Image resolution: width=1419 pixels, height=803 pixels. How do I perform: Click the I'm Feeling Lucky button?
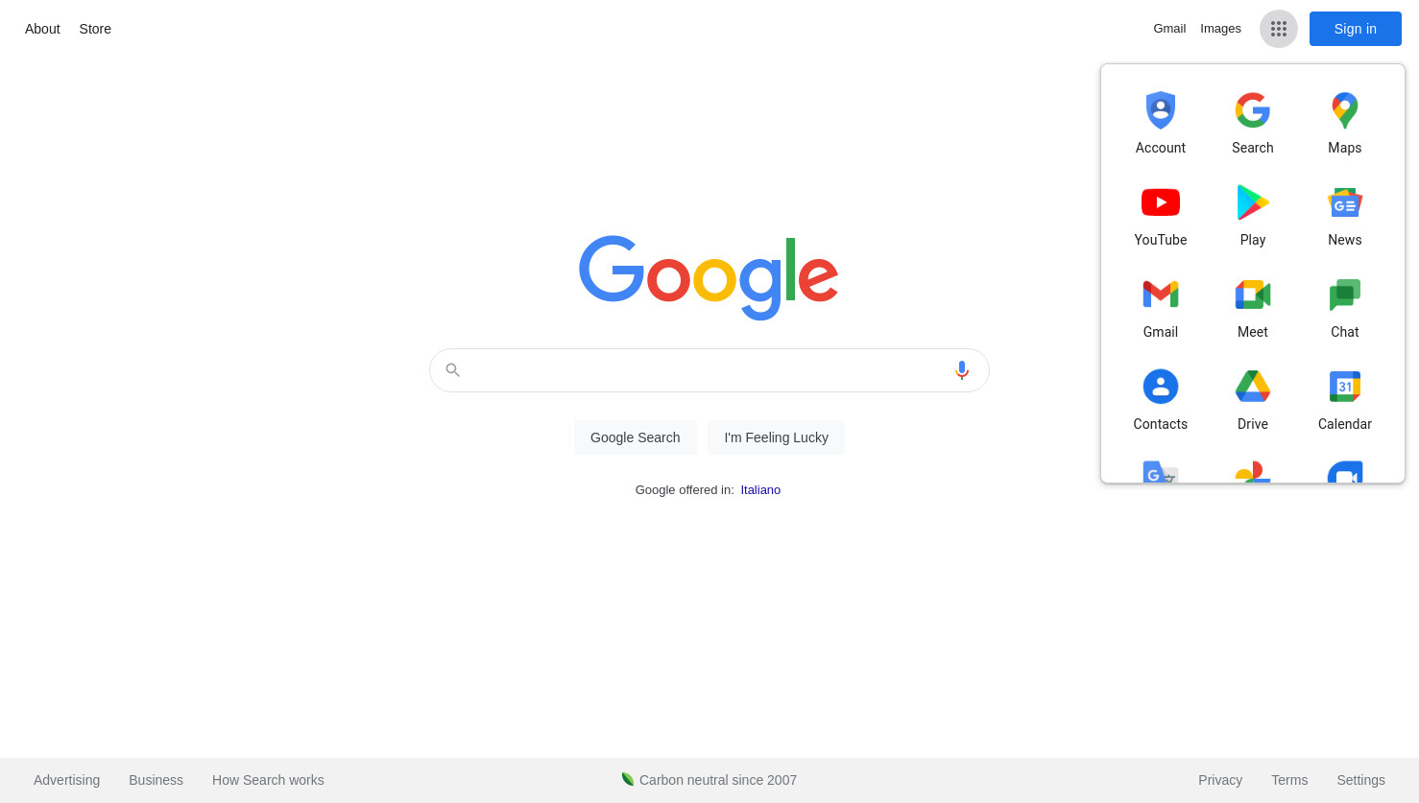[x=776, y=437]
